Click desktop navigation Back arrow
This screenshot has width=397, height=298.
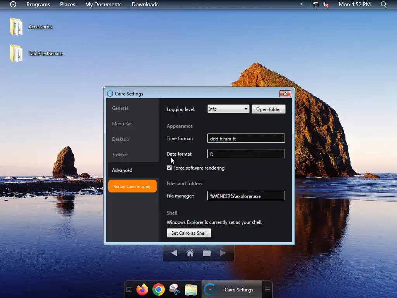[x=174, y=253]
